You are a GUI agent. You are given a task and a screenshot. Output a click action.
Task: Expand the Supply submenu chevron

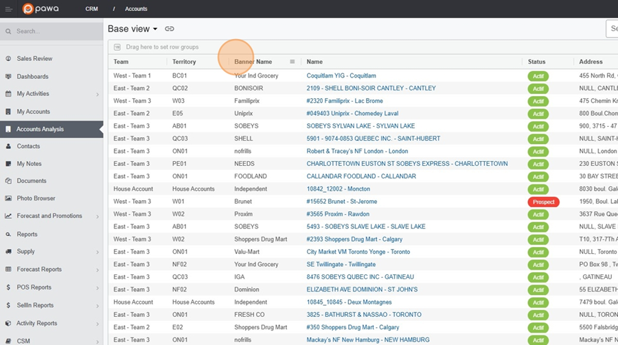pyautogui.click(x=98, y=252)
